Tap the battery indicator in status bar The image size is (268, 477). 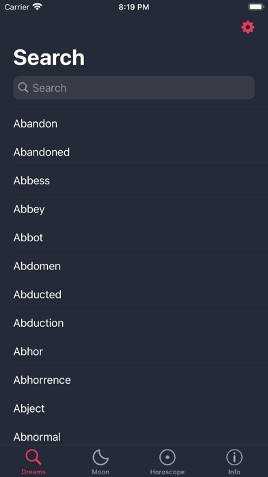256,7
